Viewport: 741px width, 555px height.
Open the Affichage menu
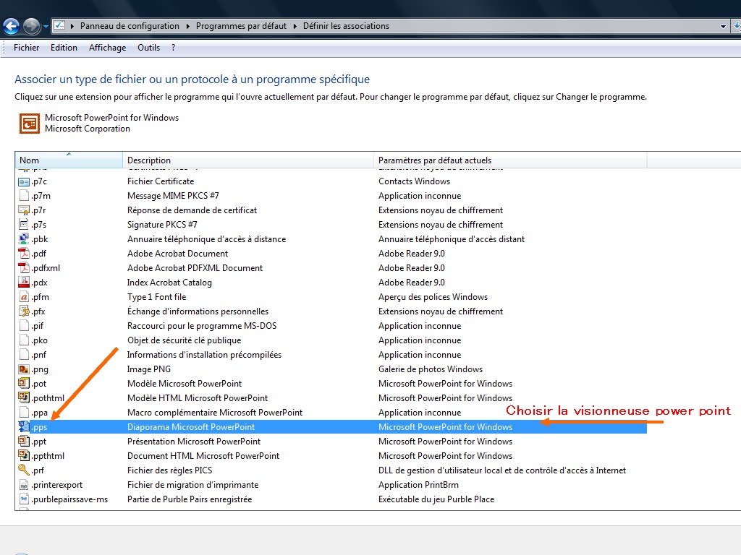[107, 48]
